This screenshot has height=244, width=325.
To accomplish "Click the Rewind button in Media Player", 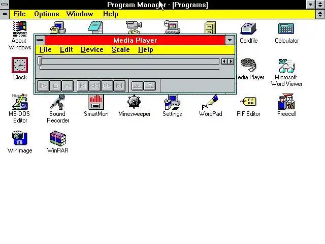I will pos(95,86).
